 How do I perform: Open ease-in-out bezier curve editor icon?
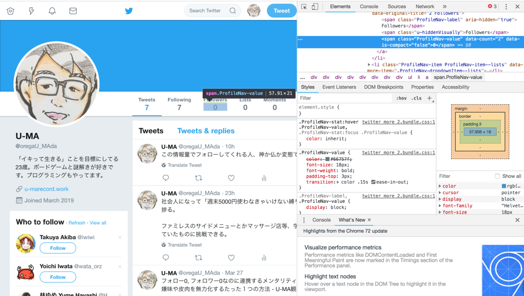click(373, 182)
